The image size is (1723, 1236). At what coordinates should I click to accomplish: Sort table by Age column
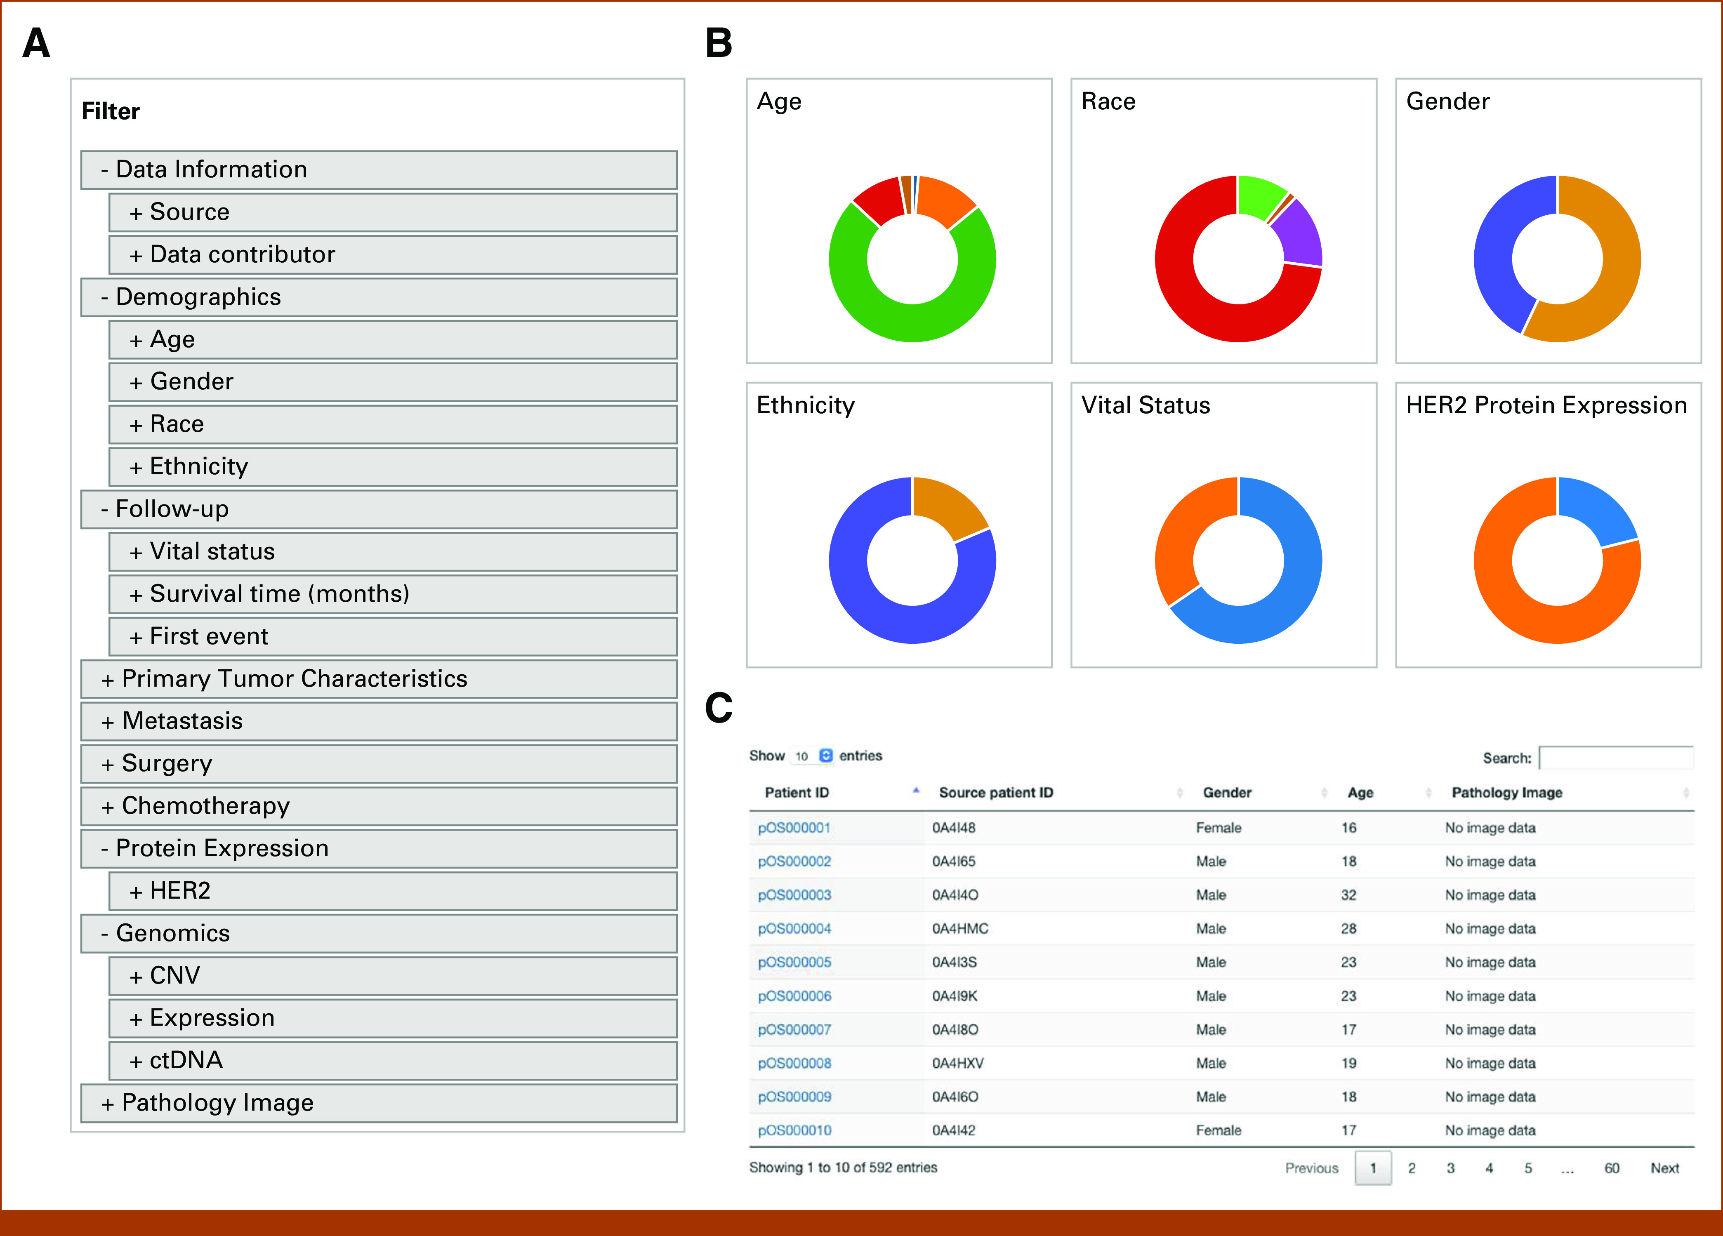pos(1361,792)
